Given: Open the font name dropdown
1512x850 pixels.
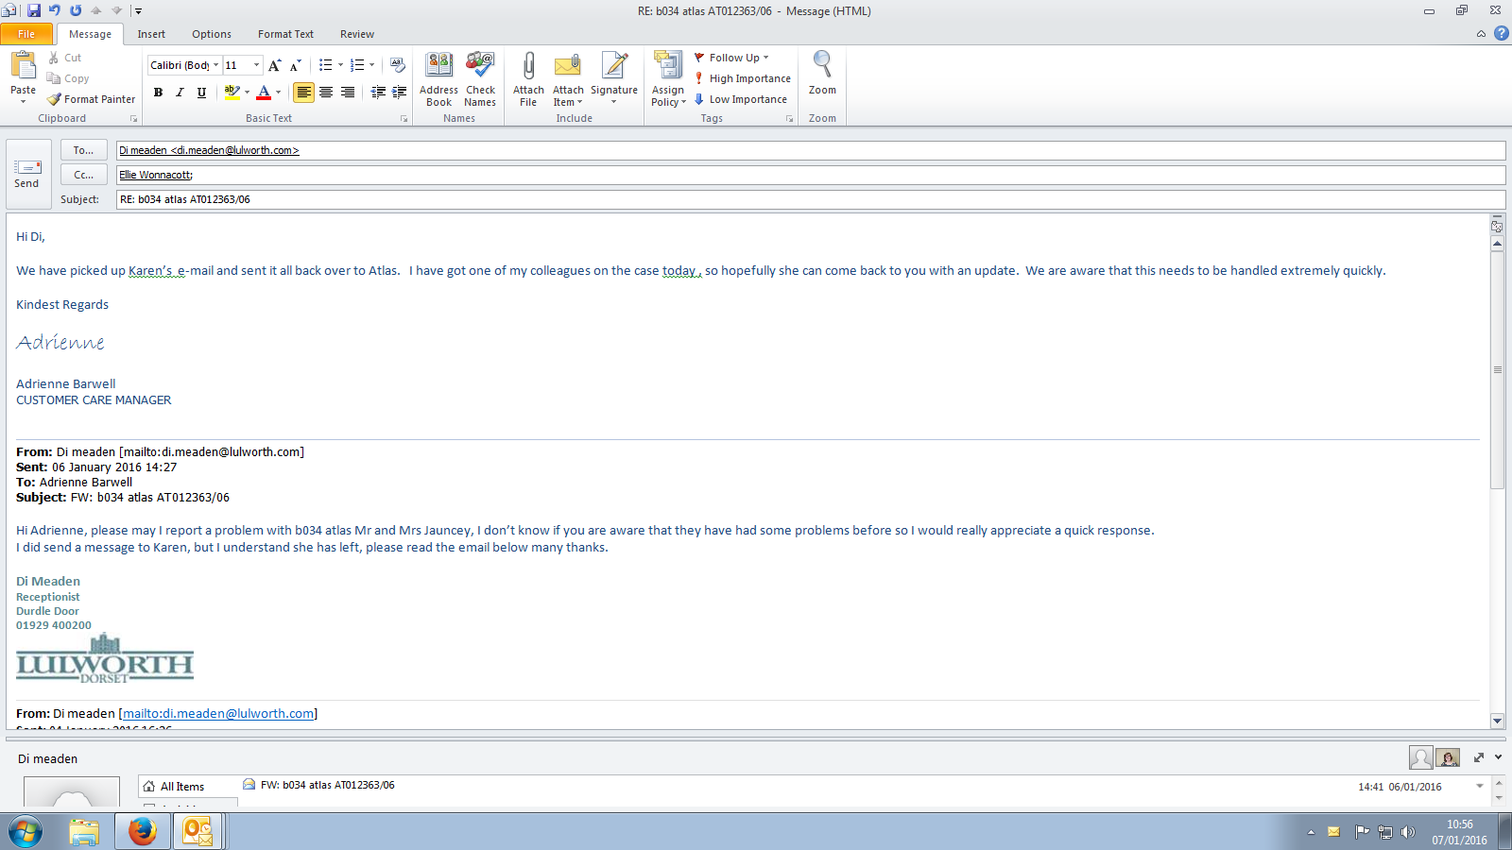Looking at the screenshot, I should click(x=215, y=65).
